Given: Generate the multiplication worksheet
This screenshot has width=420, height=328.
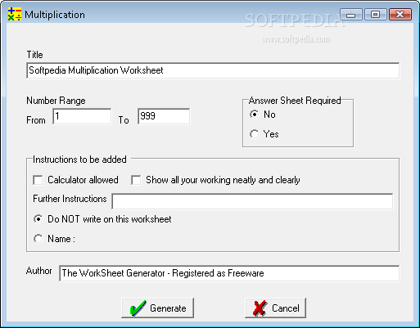Looking at the screenshot, I should click(158, 308).
